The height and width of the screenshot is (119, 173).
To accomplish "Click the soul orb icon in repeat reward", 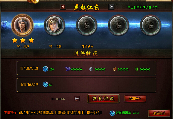I will 45,84.
